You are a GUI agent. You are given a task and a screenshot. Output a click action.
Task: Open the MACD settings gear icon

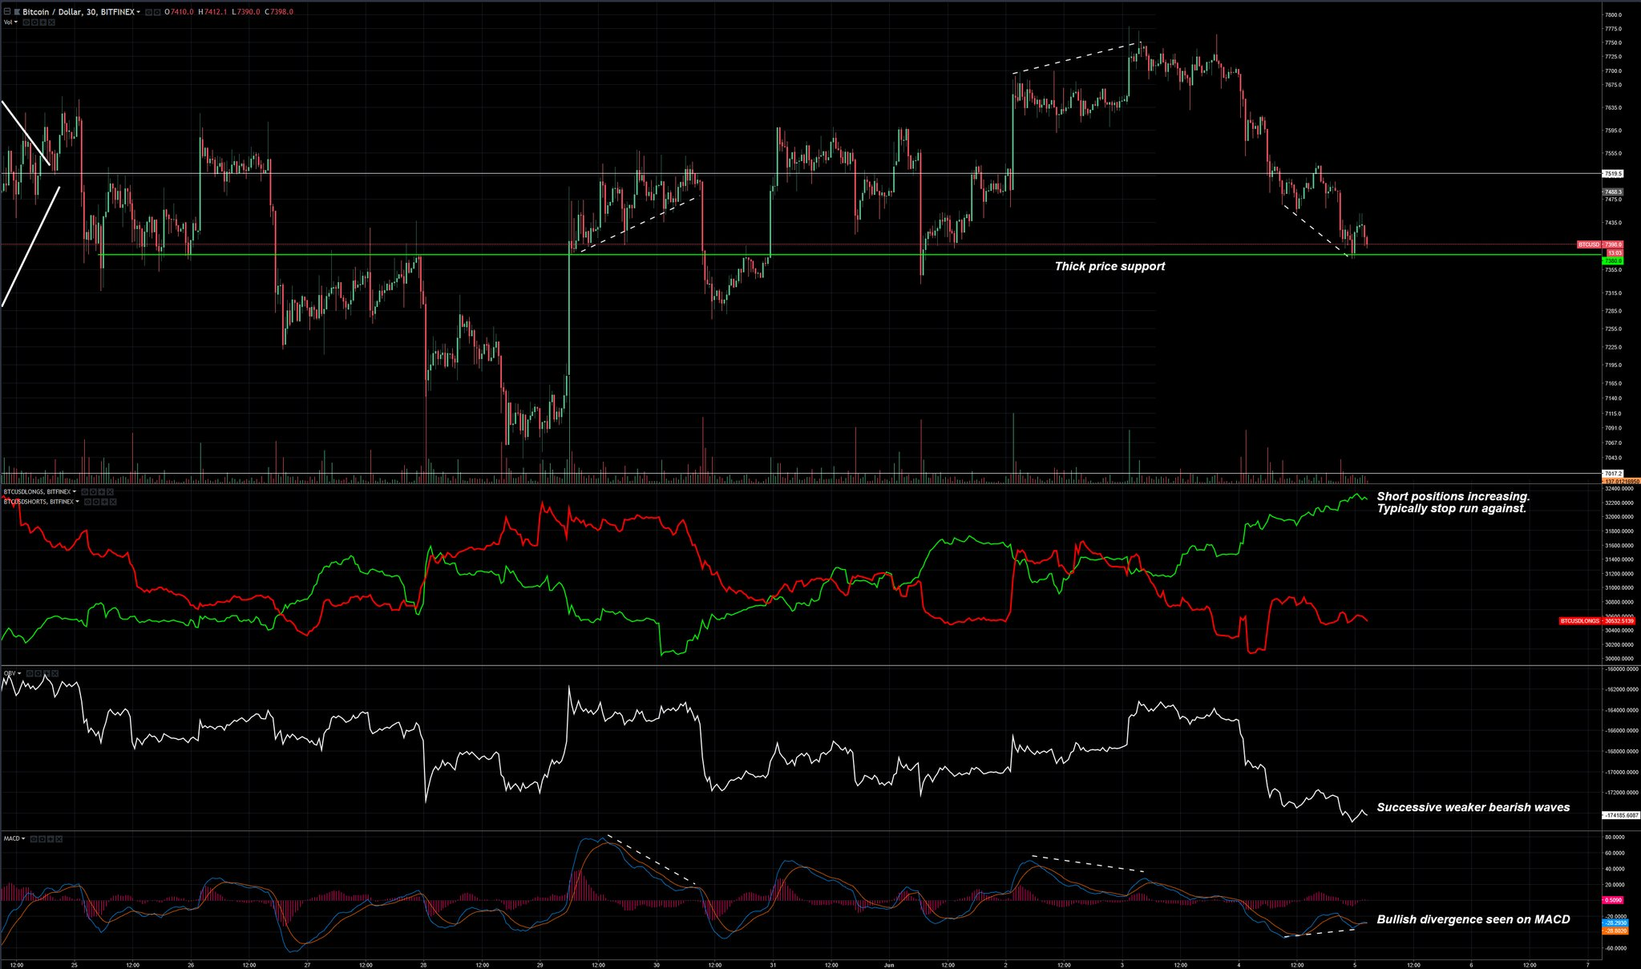pos(42,838)
